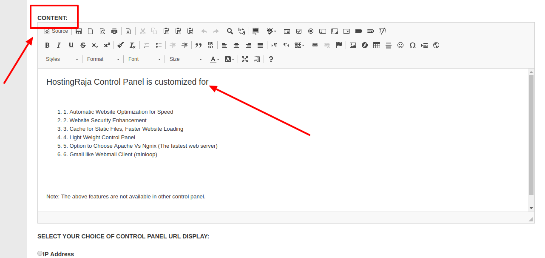Open the Templates icon
545x258 pixels.
(x=128, y=31)
